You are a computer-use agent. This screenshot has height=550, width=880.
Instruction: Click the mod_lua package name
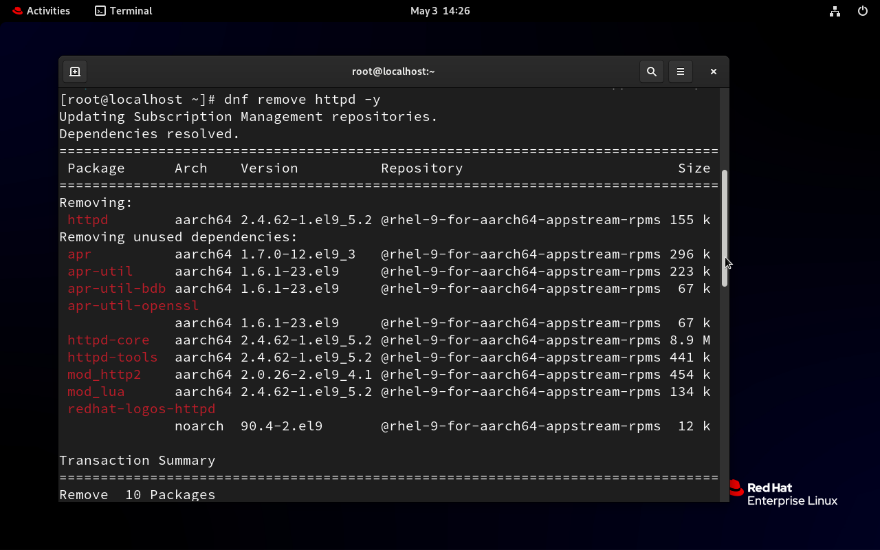96,392
